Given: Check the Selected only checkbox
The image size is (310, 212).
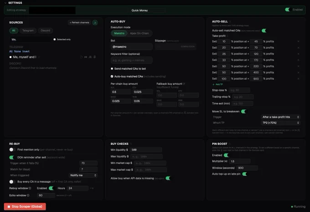Looking at the screenshot, I should point(55,39).
